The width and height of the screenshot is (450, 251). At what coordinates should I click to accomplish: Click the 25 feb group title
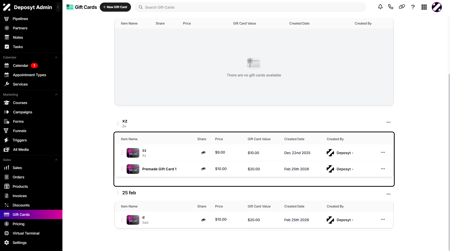pos(129,193)
